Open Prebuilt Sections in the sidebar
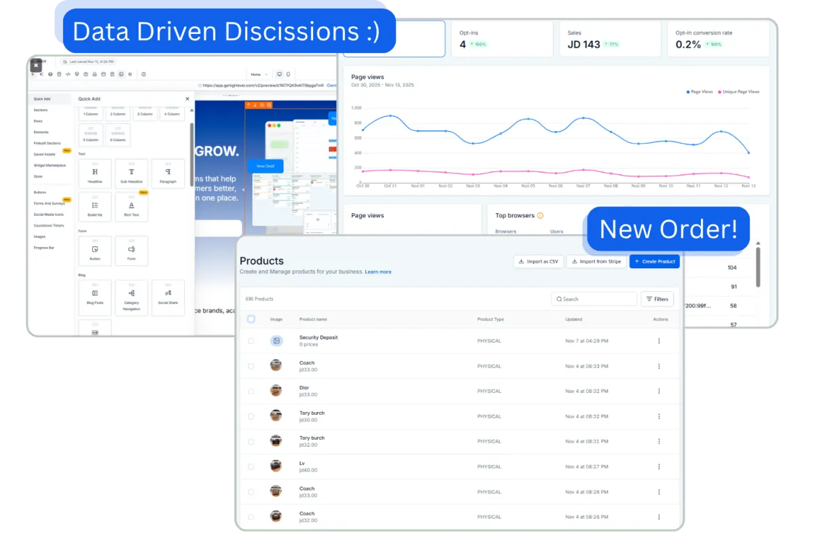 [48, 143]
